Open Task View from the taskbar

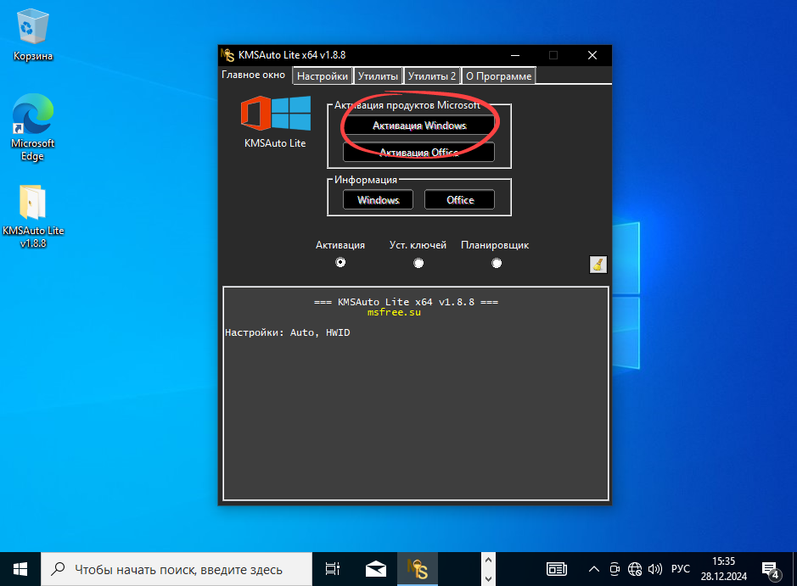[332, 568]
